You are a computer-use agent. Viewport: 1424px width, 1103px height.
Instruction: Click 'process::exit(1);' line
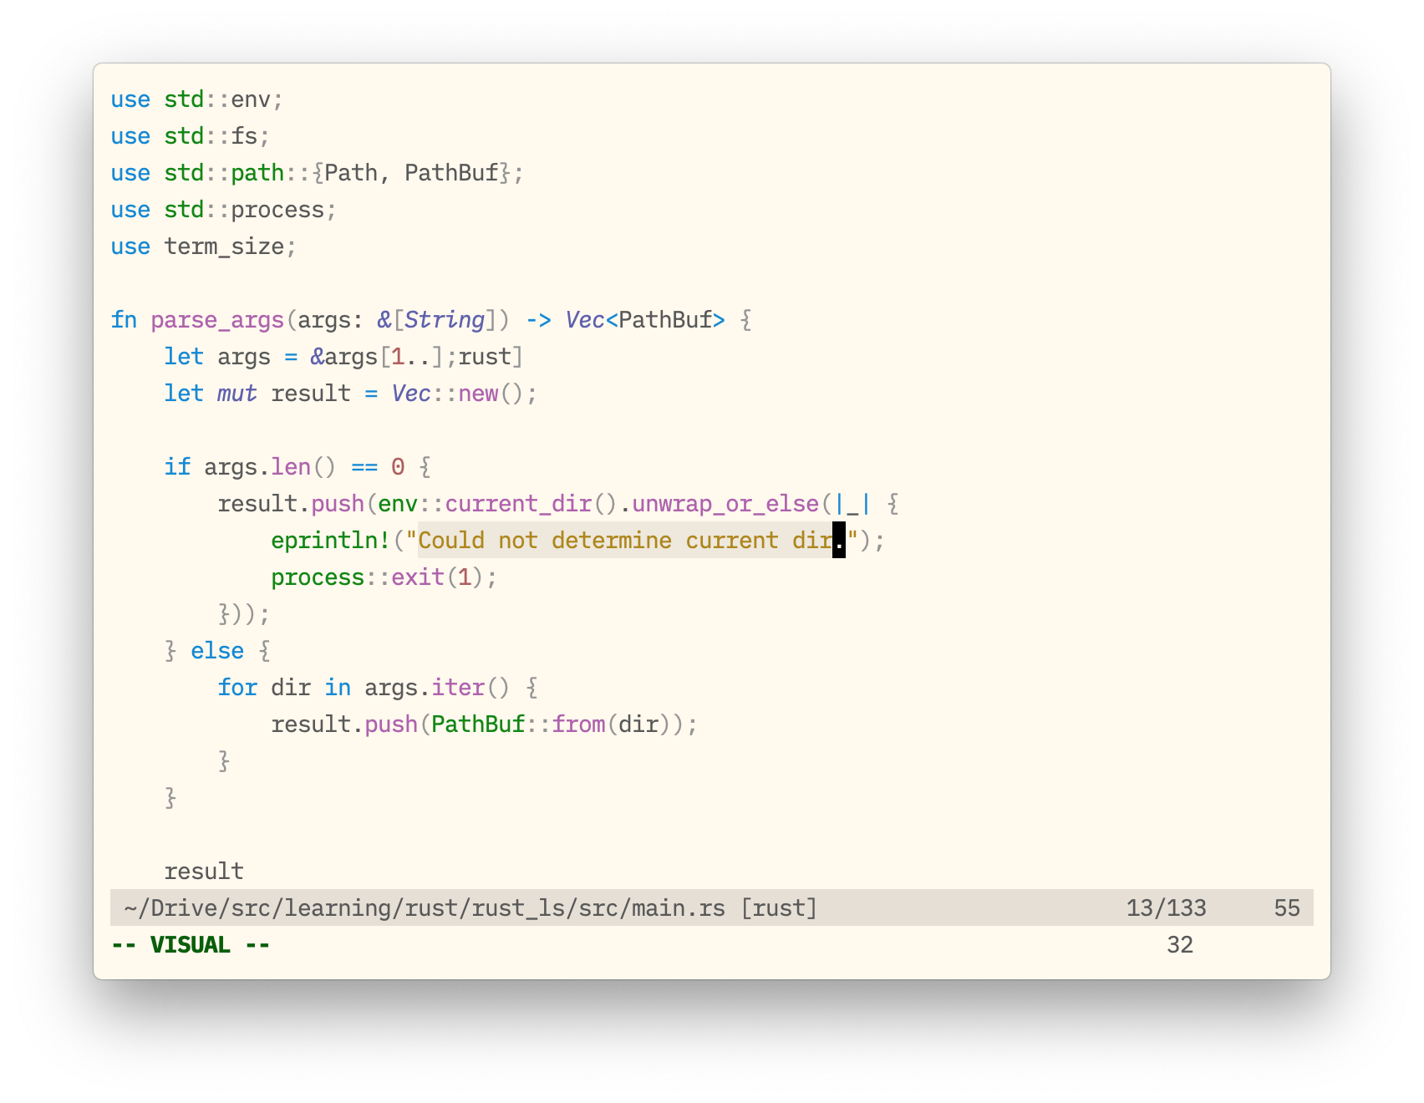pos(384,577)
